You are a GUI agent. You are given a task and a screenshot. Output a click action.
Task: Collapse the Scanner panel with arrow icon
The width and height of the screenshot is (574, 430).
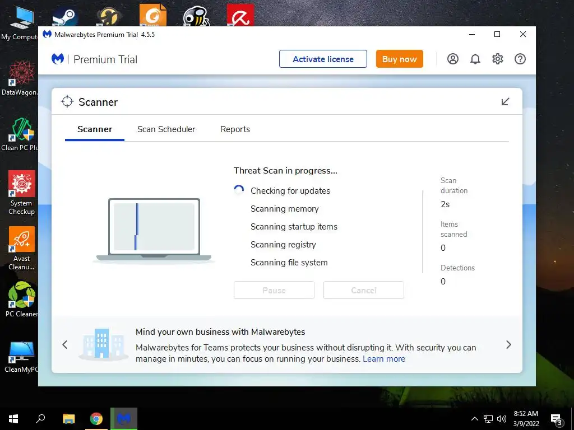[x=505, y=102]
